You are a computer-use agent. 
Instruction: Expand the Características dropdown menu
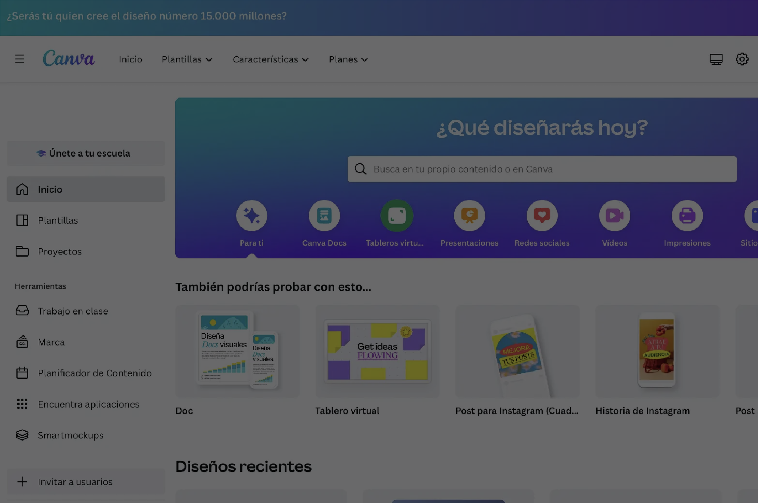click(x=270, y=59)
